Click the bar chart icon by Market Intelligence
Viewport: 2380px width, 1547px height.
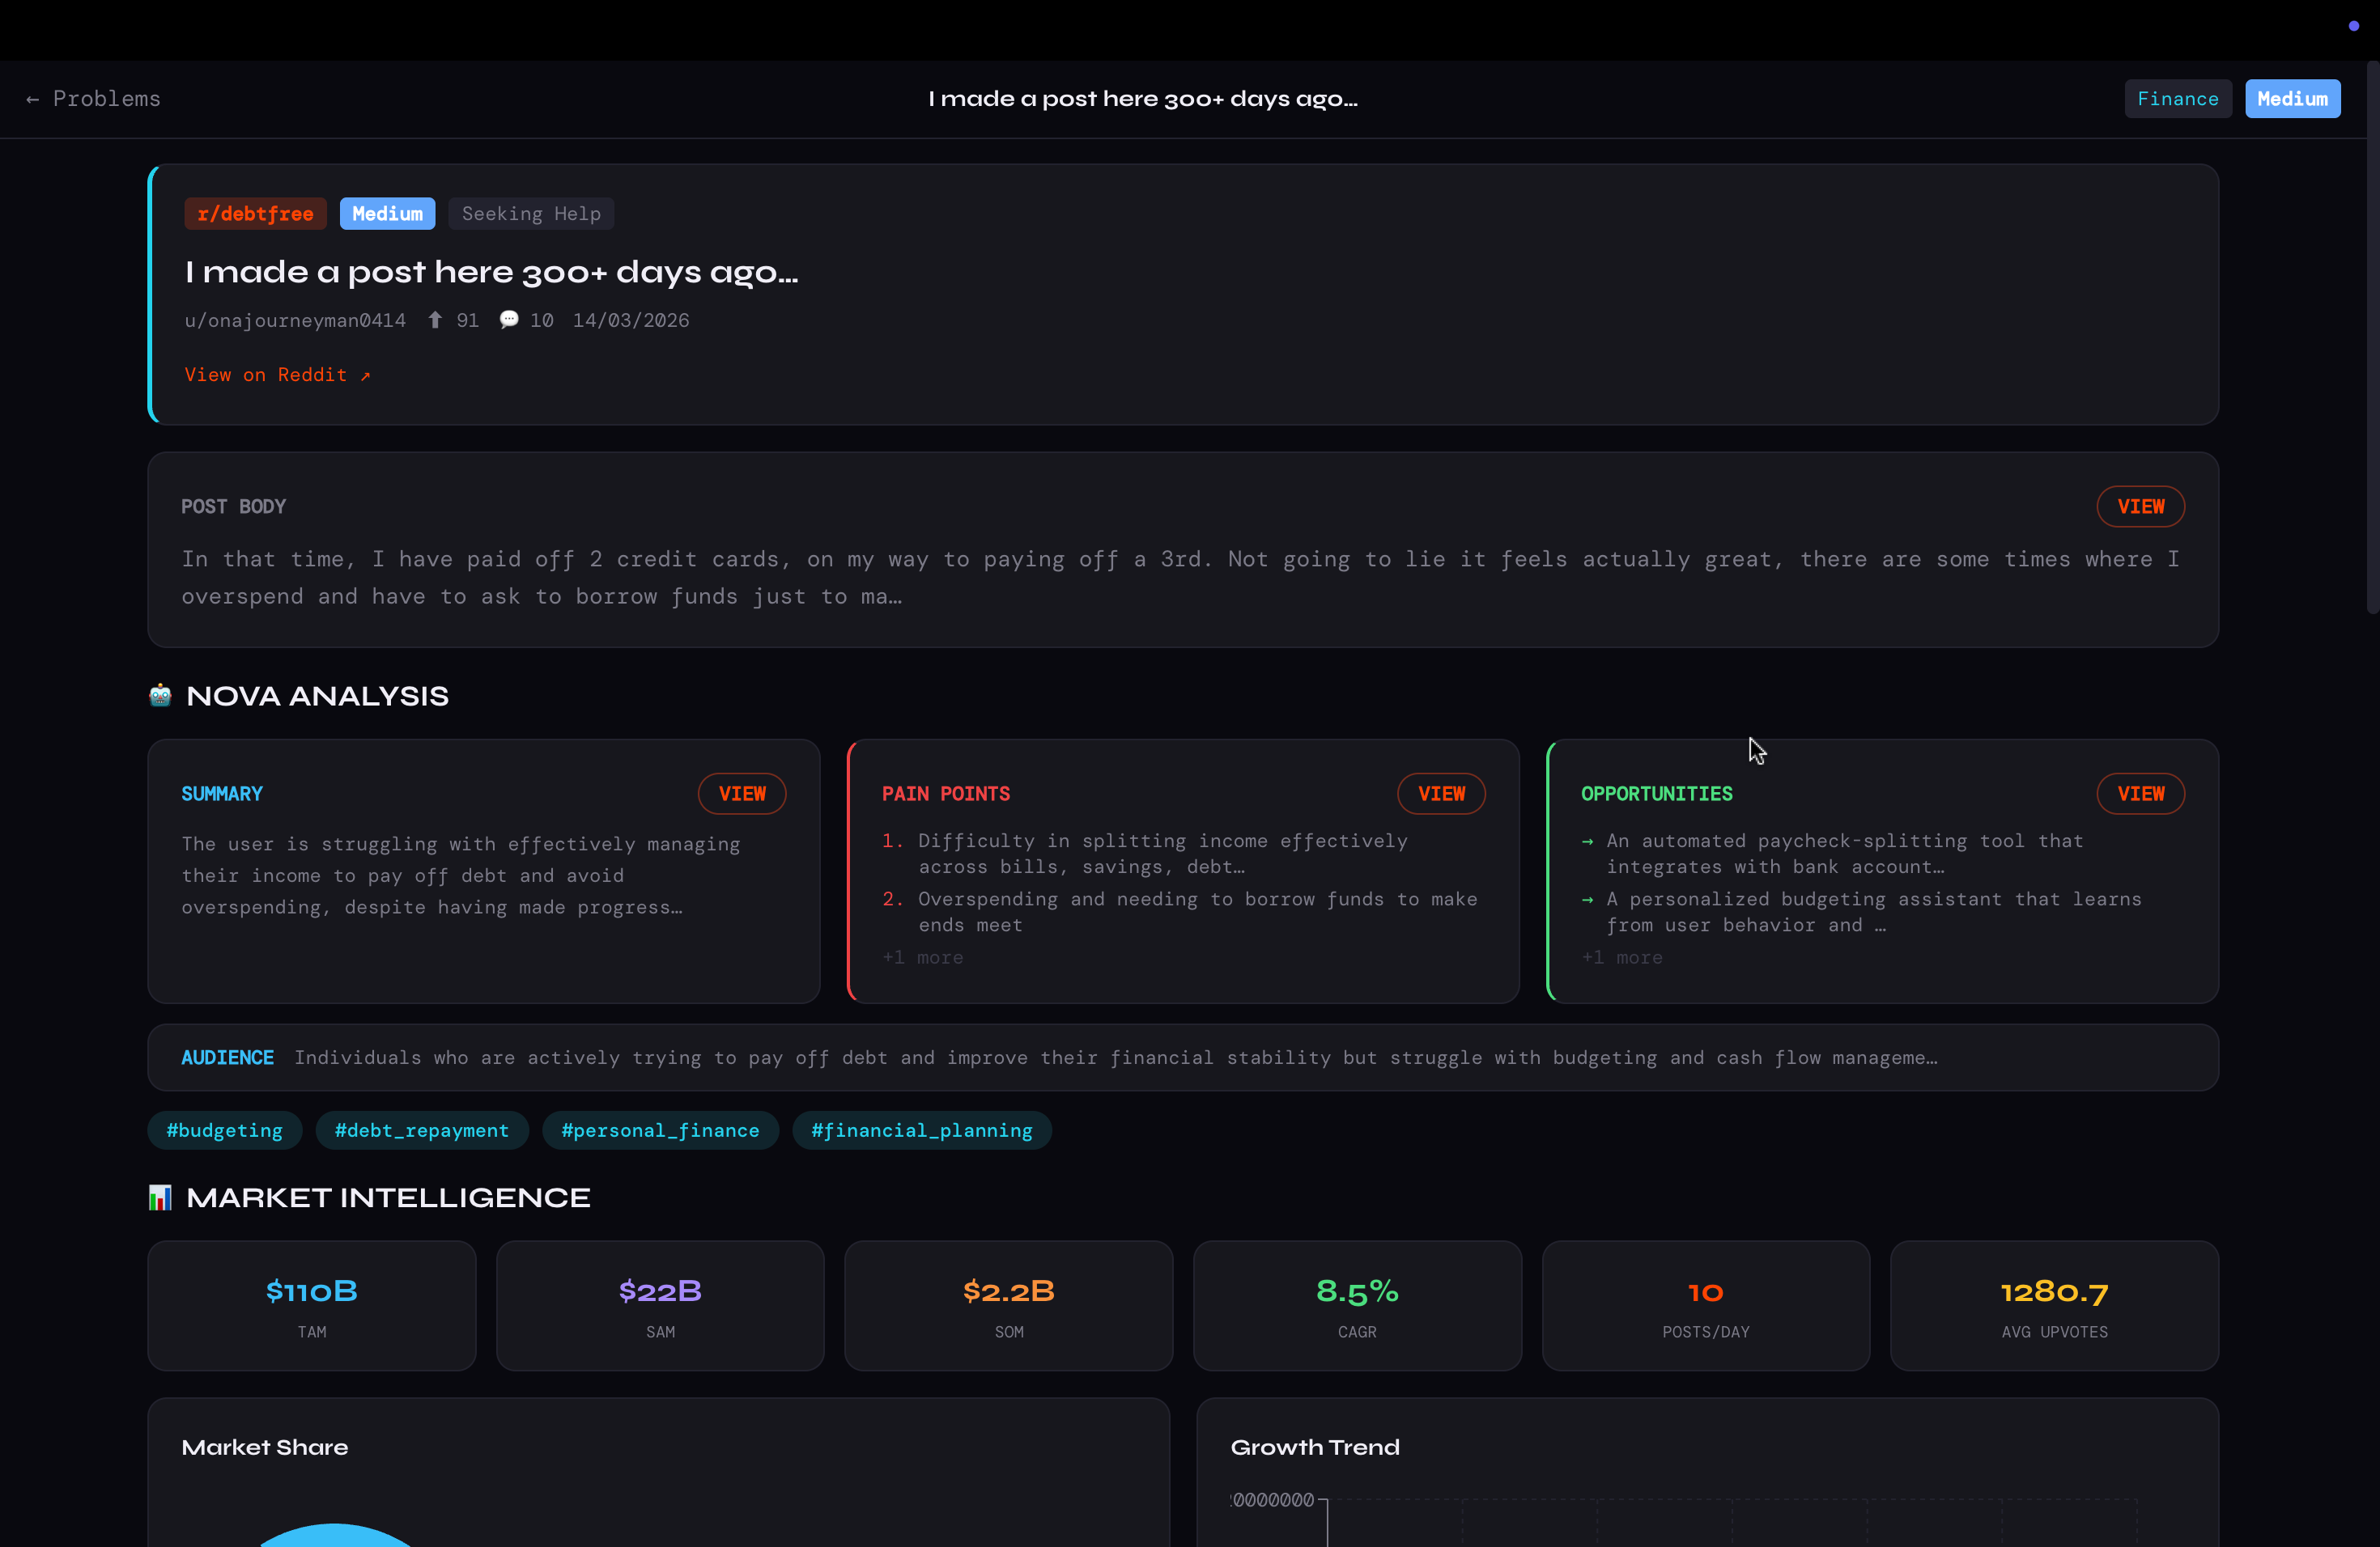[160, 1197]
